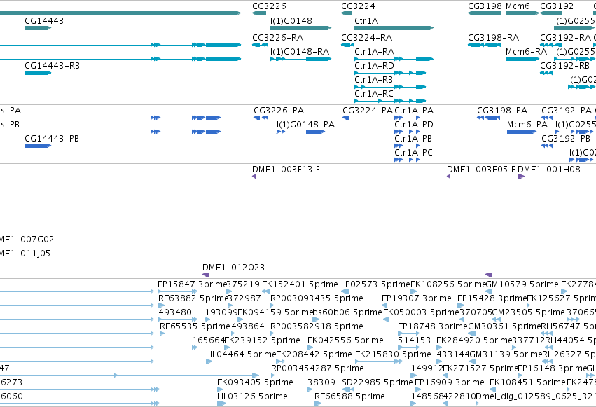Click EST EP15428.3prime
The height and width of the screenshot is (407, 596).
click(461, 305)
